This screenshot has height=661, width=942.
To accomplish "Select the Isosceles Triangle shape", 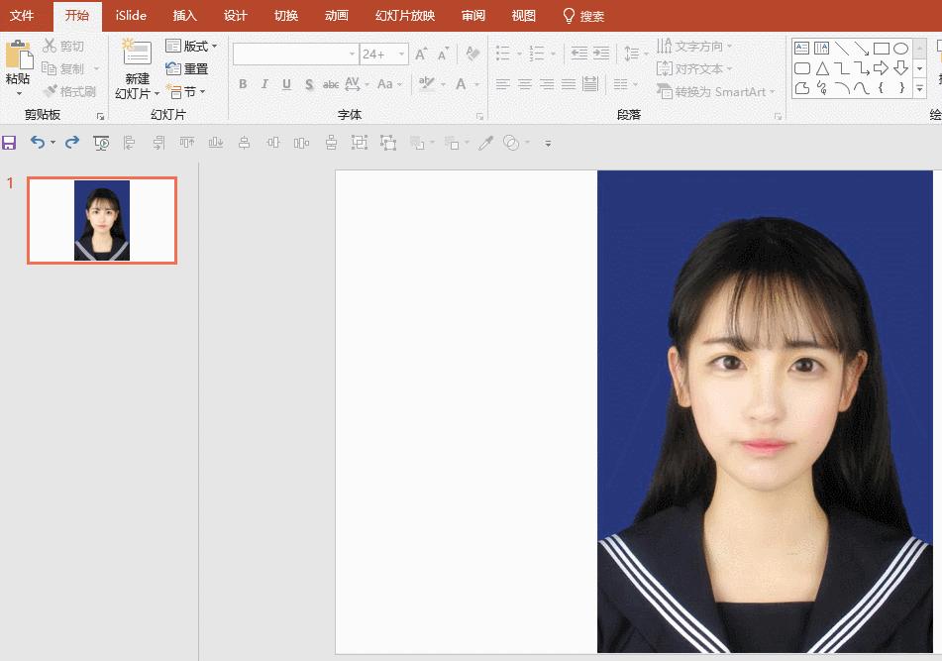I will click(x=823, y=67).
